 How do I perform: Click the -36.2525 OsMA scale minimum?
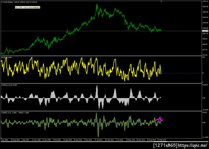pos(205,110)
